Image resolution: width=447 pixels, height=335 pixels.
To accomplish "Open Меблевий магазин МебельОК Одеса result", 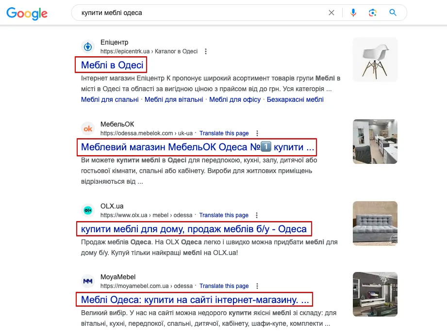I will click(197, 147).
